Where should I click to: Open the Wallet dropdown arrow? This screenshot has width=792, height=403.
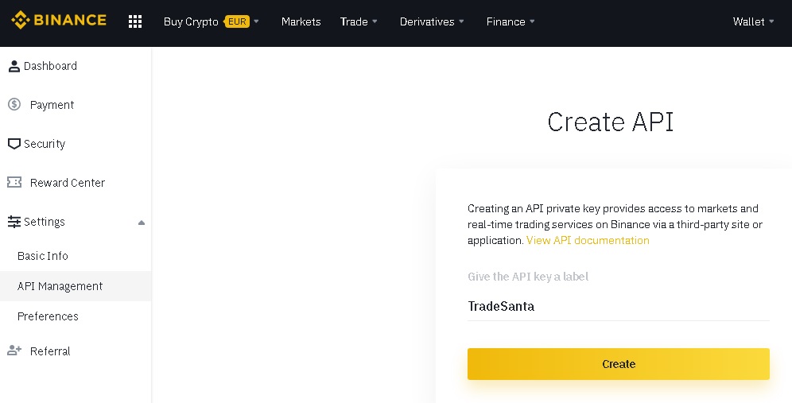(771, 21)
